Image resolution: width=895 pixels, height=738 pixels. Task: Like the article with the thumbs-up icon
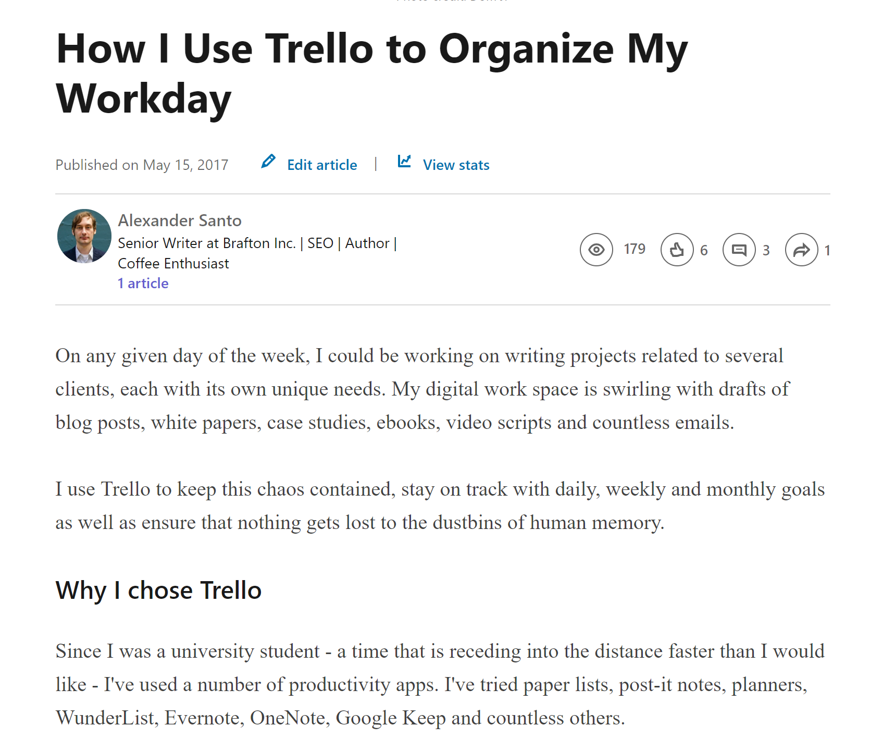coord(677,250)
